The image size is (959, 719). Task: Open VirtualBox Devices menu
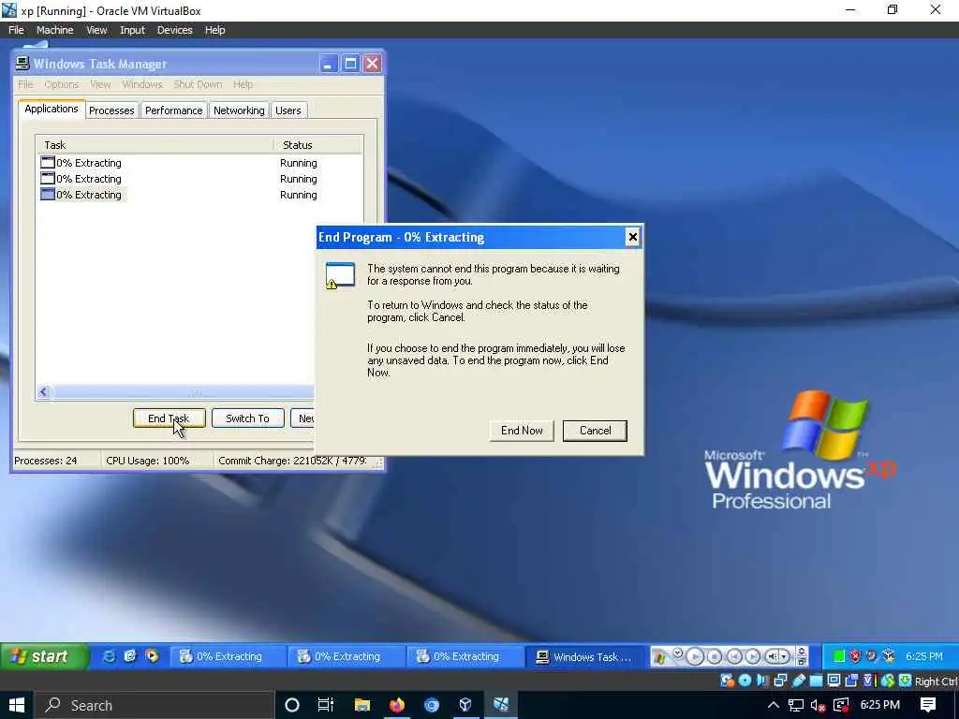[x=175, y=30]
